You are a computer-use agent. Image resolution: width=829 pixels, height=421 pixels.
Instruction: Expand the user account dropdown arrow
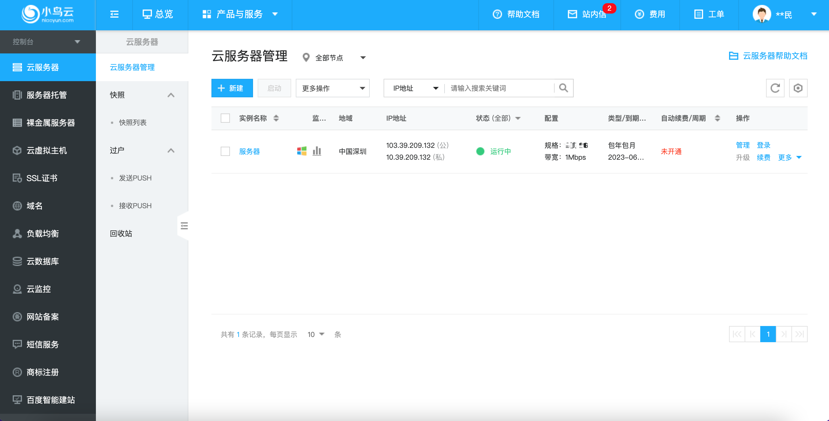pyautogui.click(x=814, y=14)
